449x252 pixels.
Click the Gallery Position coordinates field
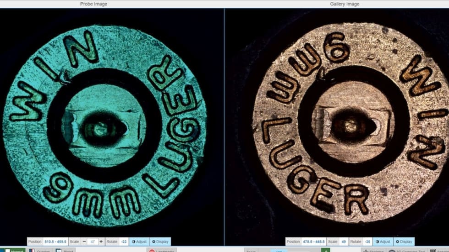tap(313, 241)
